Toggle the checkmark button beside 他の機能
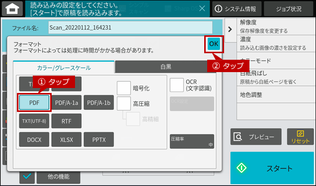 coord(27,177)
